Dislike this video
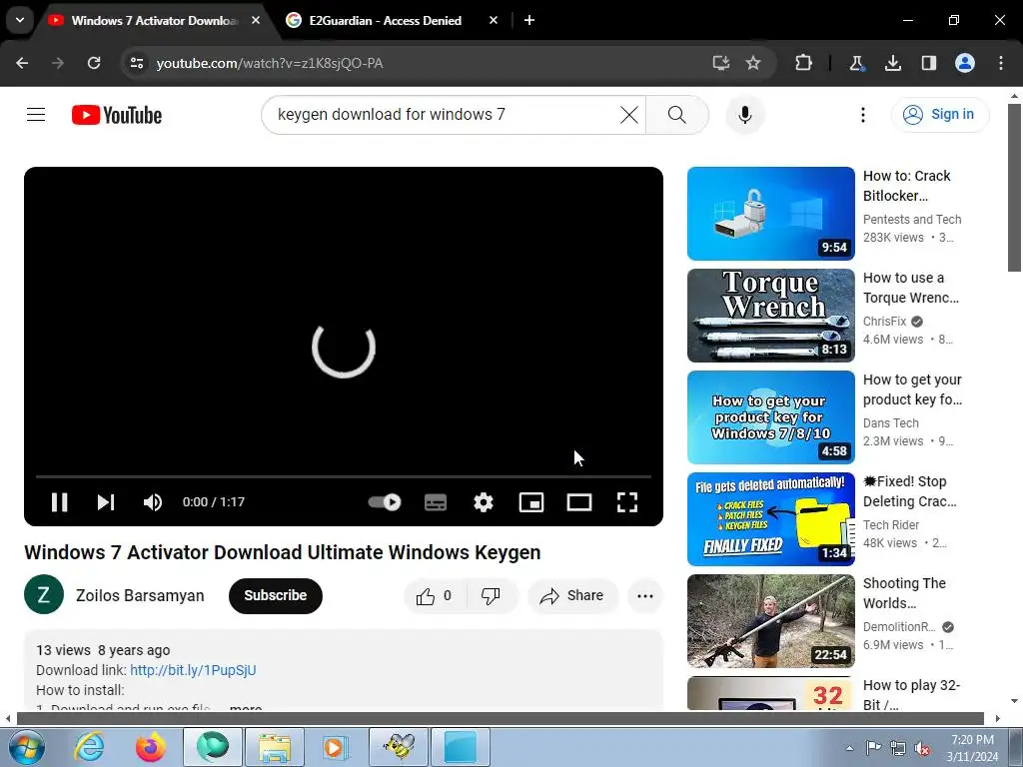The height and width of the screenshot is (767, 1023). click(491, 595)
